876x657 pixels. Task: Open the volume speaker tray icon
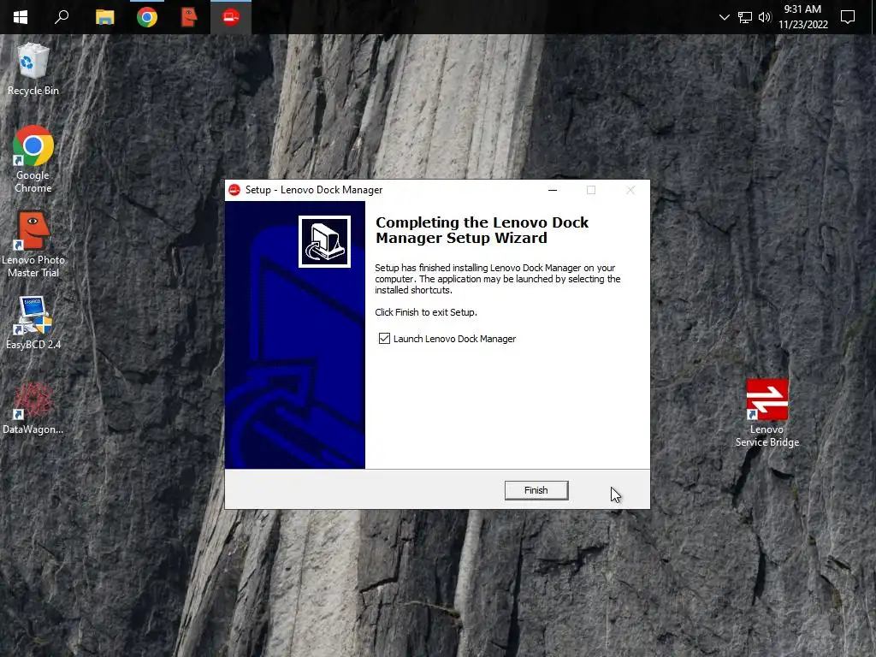point(765,17)
